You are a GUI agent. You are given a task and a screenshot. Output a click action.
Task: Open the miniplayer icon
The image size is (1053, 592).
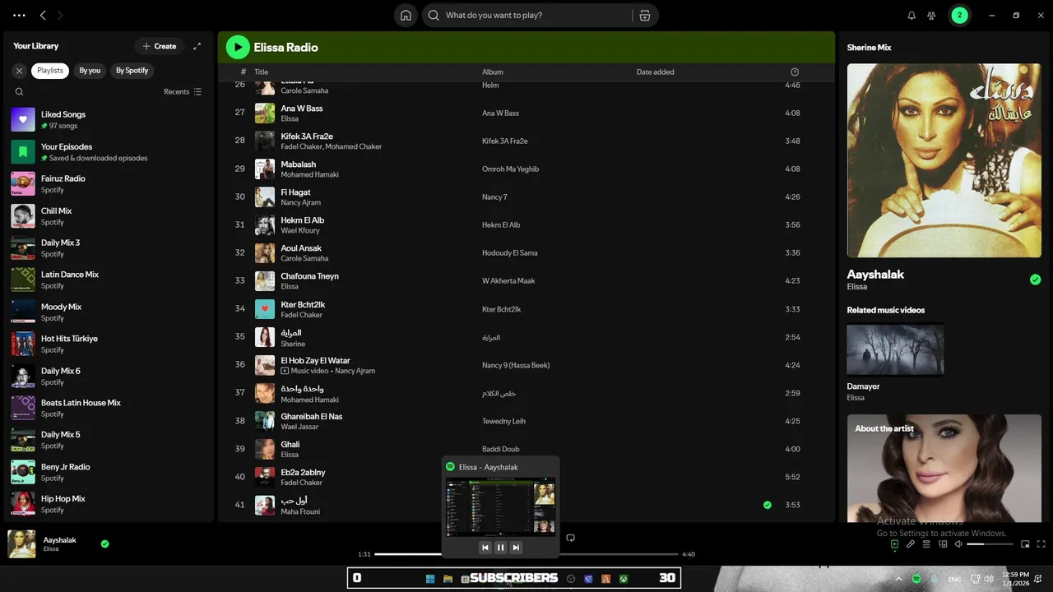pos(1025,543)
